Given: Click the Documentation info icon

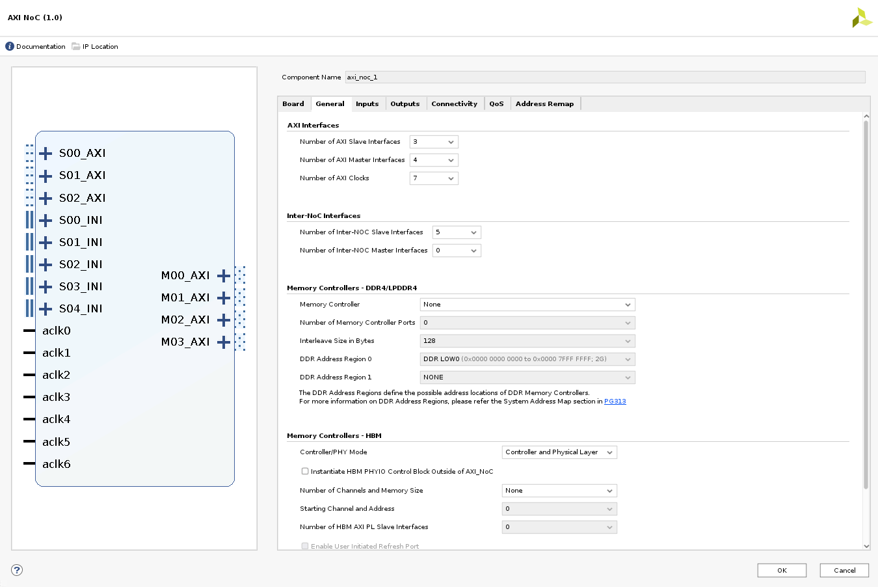Looking at the screenshot, I should point(10,46).
